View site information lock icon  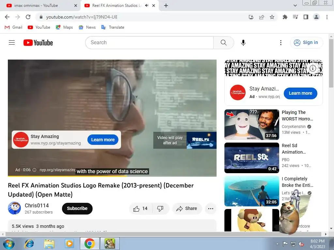(41, 17)
